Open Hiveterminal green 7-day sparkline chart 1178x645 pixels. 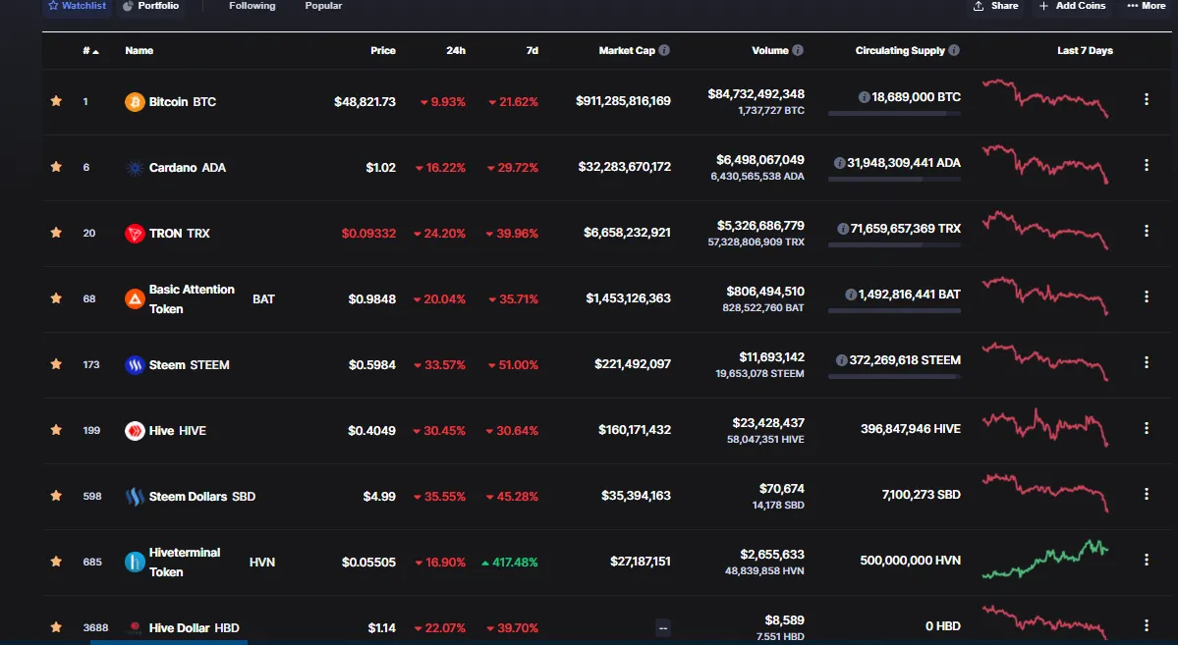pos(1045,560)
